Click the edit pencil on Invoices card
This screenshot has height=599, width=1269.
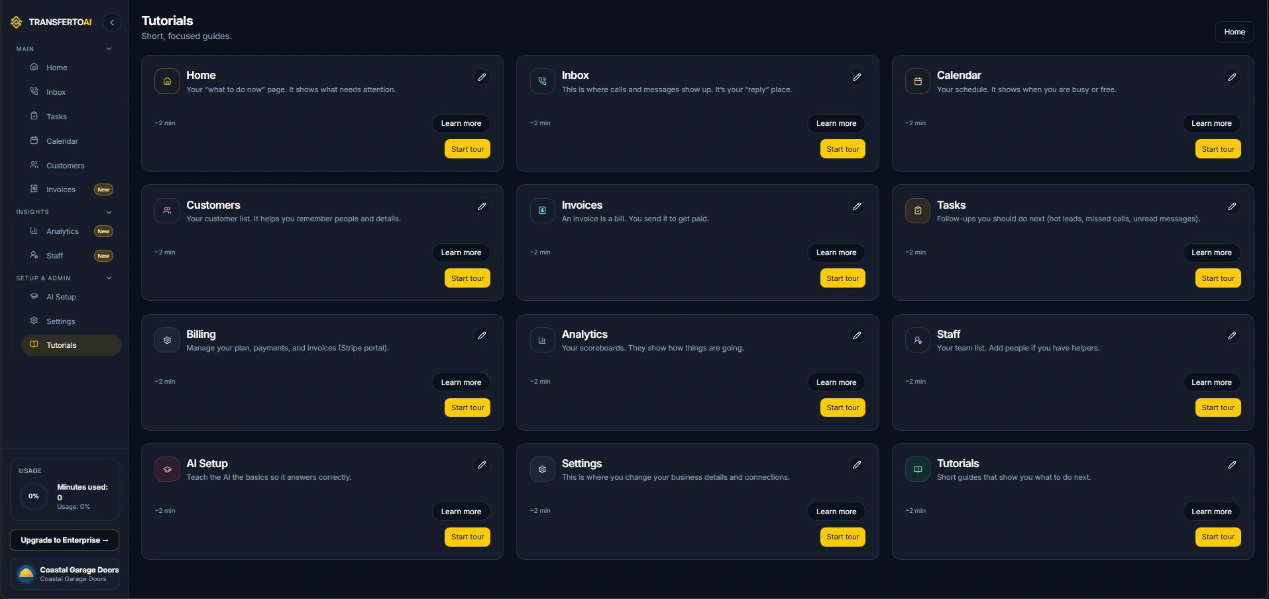(857, 207)
